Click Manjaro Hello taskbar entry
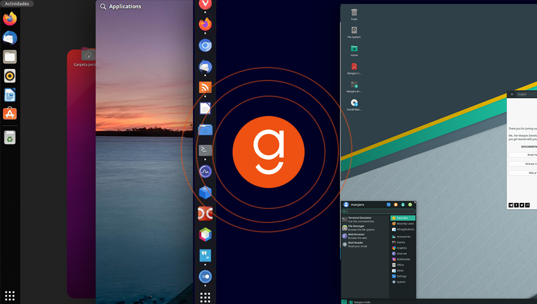Image resolution: width=537 pixels, height=304 pixels. [x=360, y=302]
